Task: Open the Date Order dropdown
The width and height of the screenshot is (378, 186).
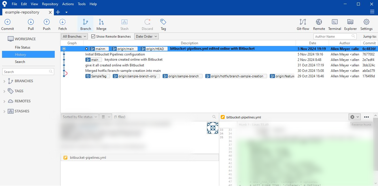Action: click(146, 37)
